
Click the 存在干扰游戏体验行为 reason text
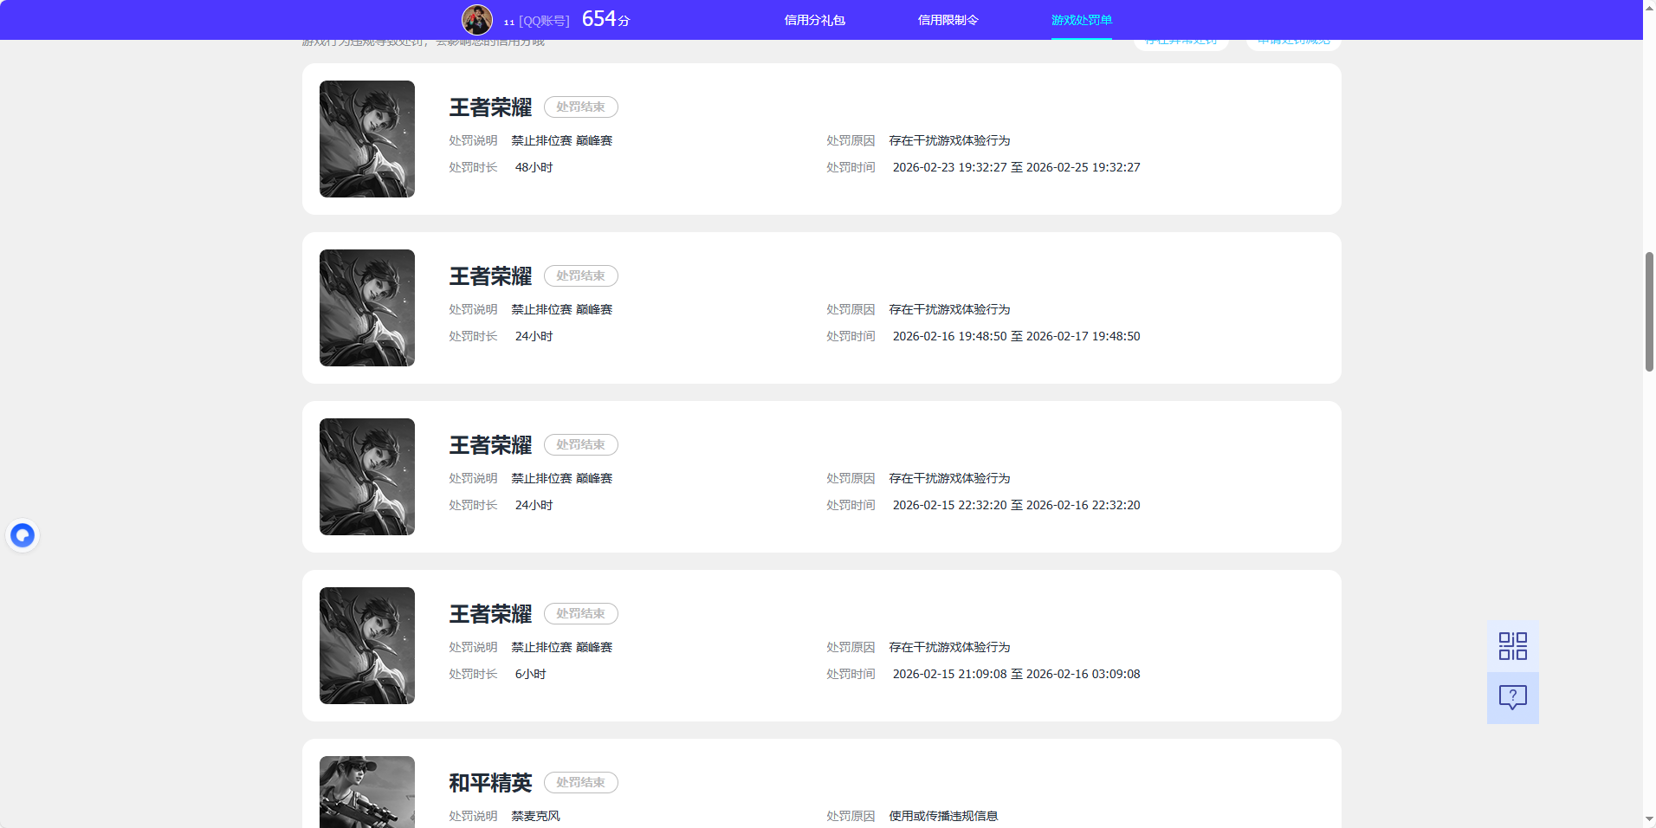pos(949,139)
